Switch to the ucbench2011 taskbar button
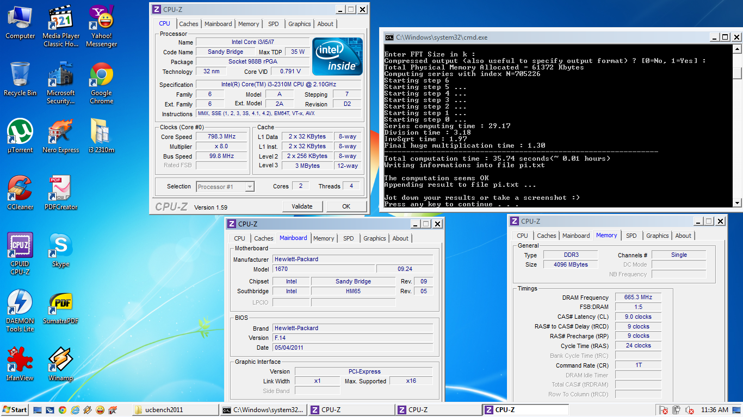 coord(175,410)
